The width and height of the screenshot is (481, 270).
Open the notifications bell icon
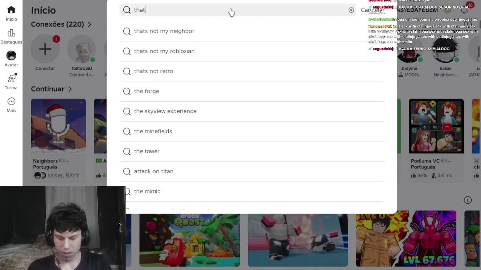coord(465,10)
